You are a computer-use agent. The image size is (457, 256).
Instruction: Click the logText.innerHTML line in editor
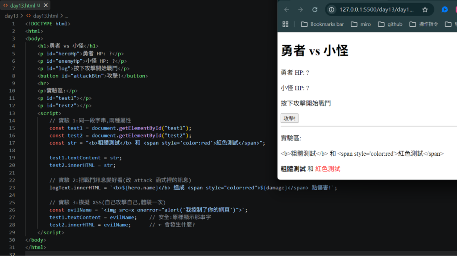click(x=193, y=187)
